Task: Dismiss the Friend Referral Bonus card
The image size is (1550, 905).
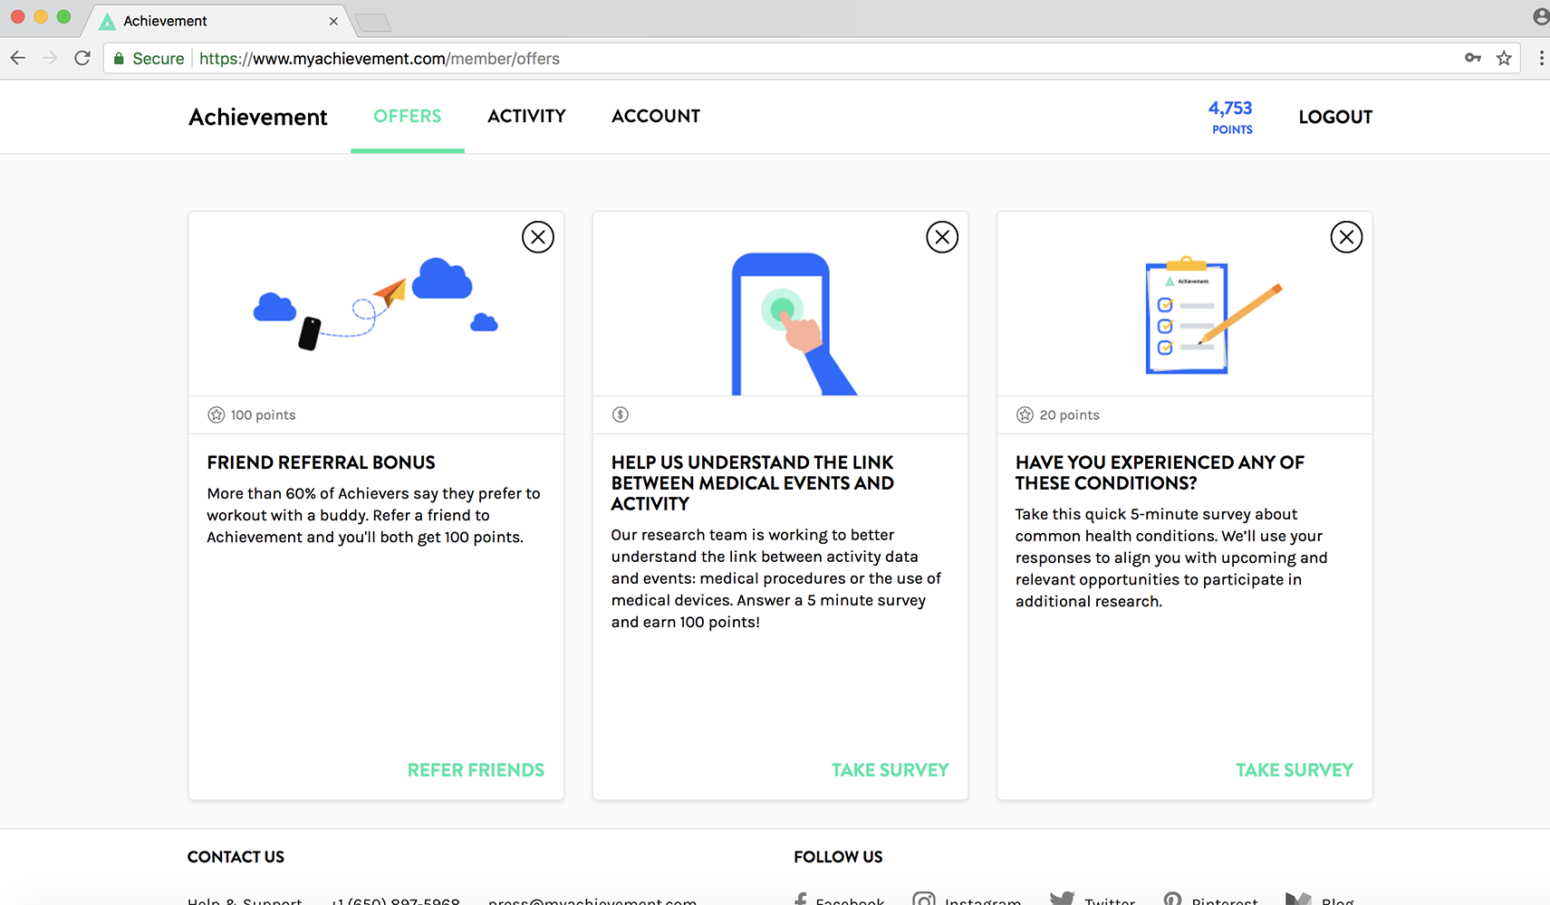Action: (x=538, y=237)
